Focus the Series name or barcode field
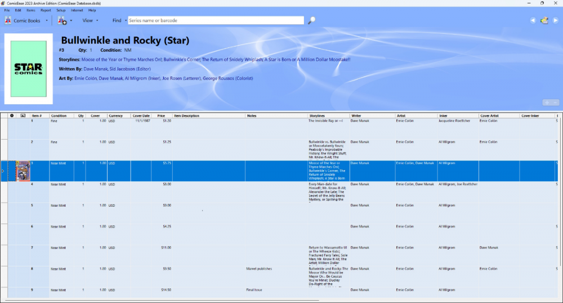The height and width of the screenshot is (303, 563). point(216,20)
